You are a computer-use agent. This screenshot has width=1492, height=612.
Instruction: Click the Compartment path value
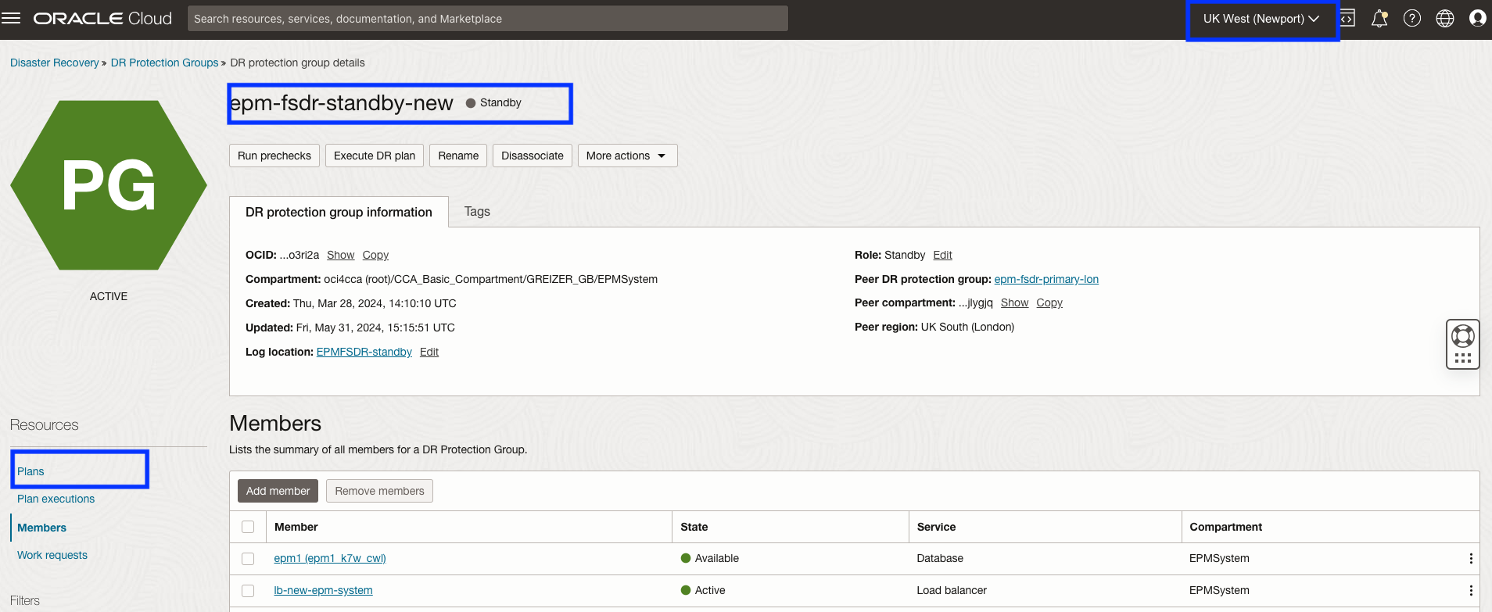tap(491, 279)
